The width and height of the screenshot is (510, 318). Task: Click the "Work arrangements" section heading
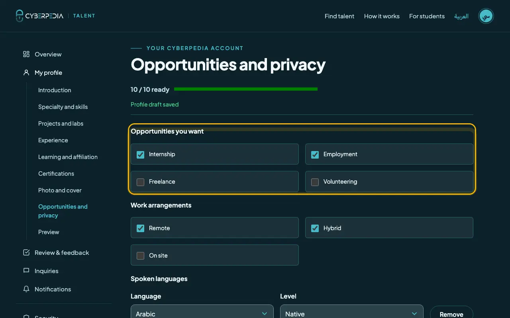tap(161, 205)
